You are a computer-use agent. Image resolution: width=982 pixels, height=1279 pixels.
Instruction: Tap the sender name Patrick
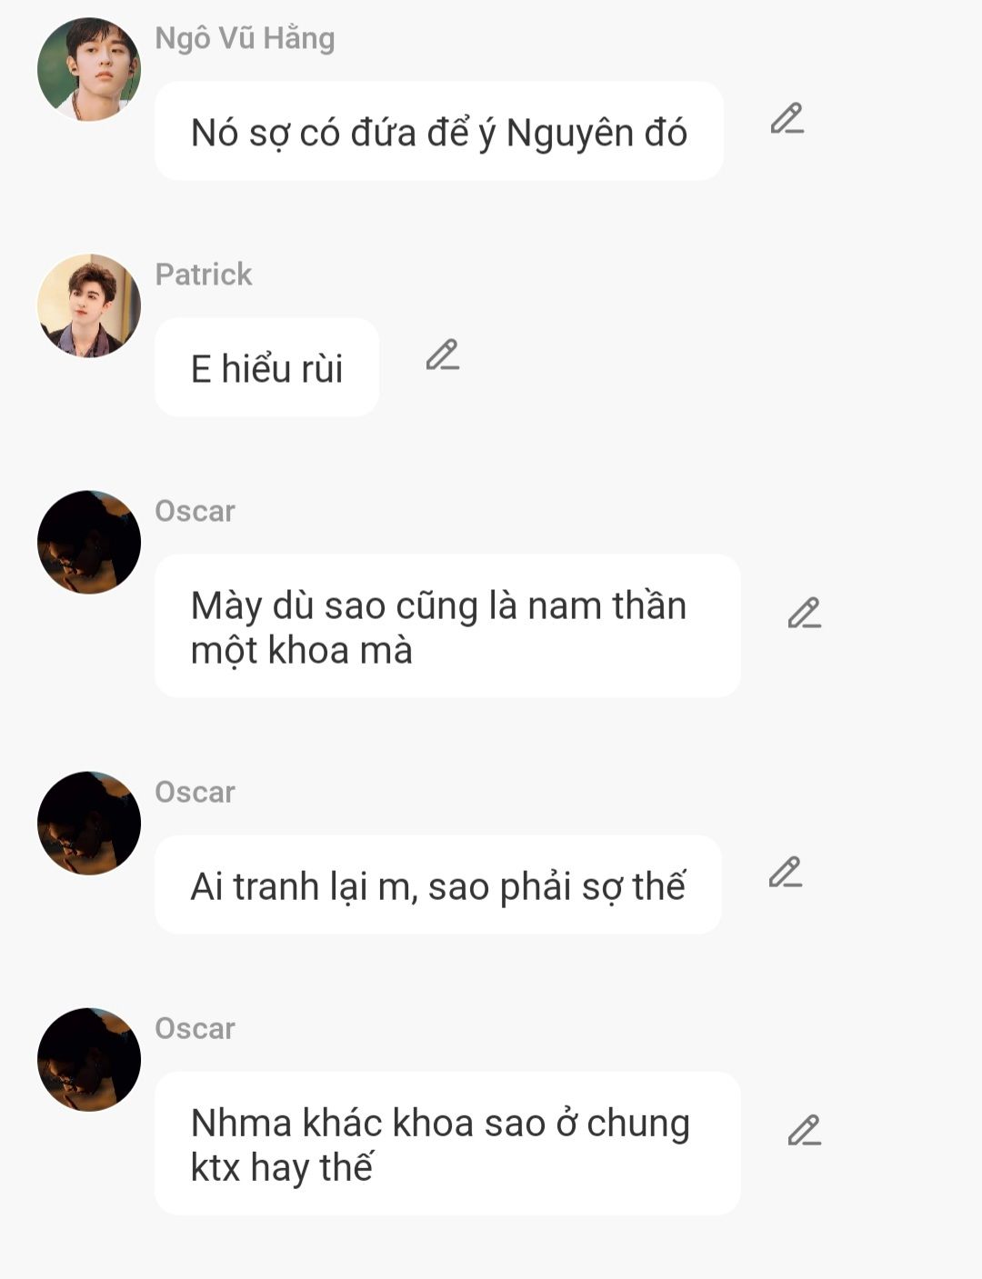point(203,275)
